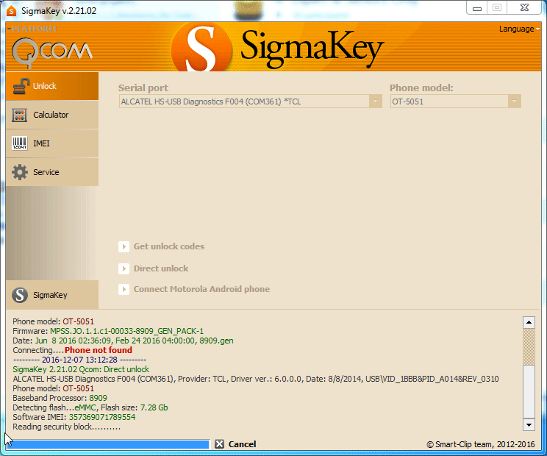Viewport: 547px width, 456px height.
Task: Click Smart-Clip team copyright text
Action: pyautogui.click(x=481, y=444)
